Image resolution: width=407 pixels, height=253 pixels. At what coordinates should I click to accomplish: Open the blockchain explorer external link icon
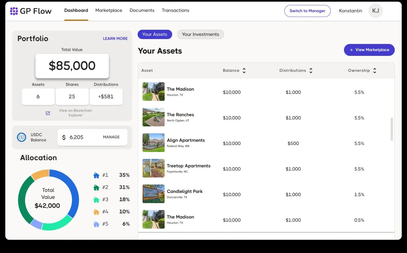click(x=48, y=113)
